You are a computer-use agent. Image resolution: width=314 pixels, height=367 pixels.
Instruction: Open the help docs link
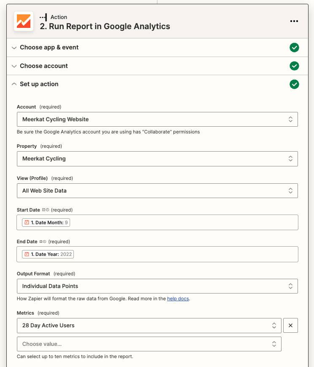coord(178,299)
